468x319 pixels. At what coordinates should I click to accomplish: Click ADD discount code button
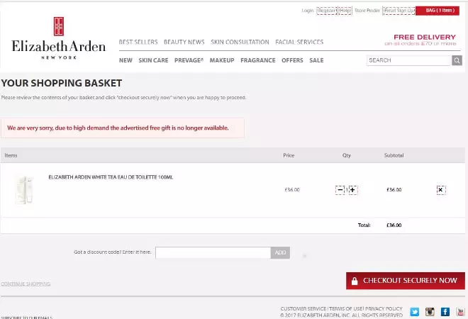280,252
